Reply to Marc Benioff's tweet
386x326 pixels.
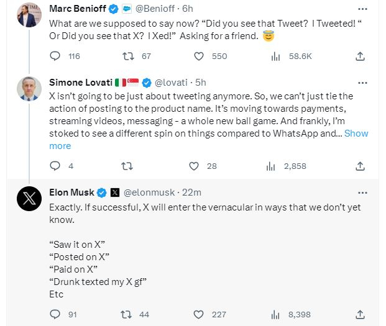(55, 57)
